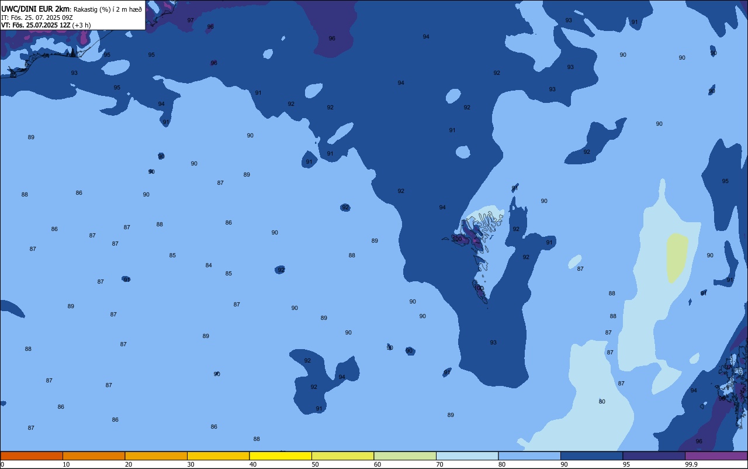Screen dimensions: 748x469
Task: Click the pale green 60–70 legend segment
Action: point(405,456)
